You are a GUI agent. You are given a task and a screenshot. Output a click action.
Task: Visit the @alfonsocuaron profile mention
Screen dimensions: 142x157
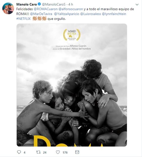tap(71, 9)
